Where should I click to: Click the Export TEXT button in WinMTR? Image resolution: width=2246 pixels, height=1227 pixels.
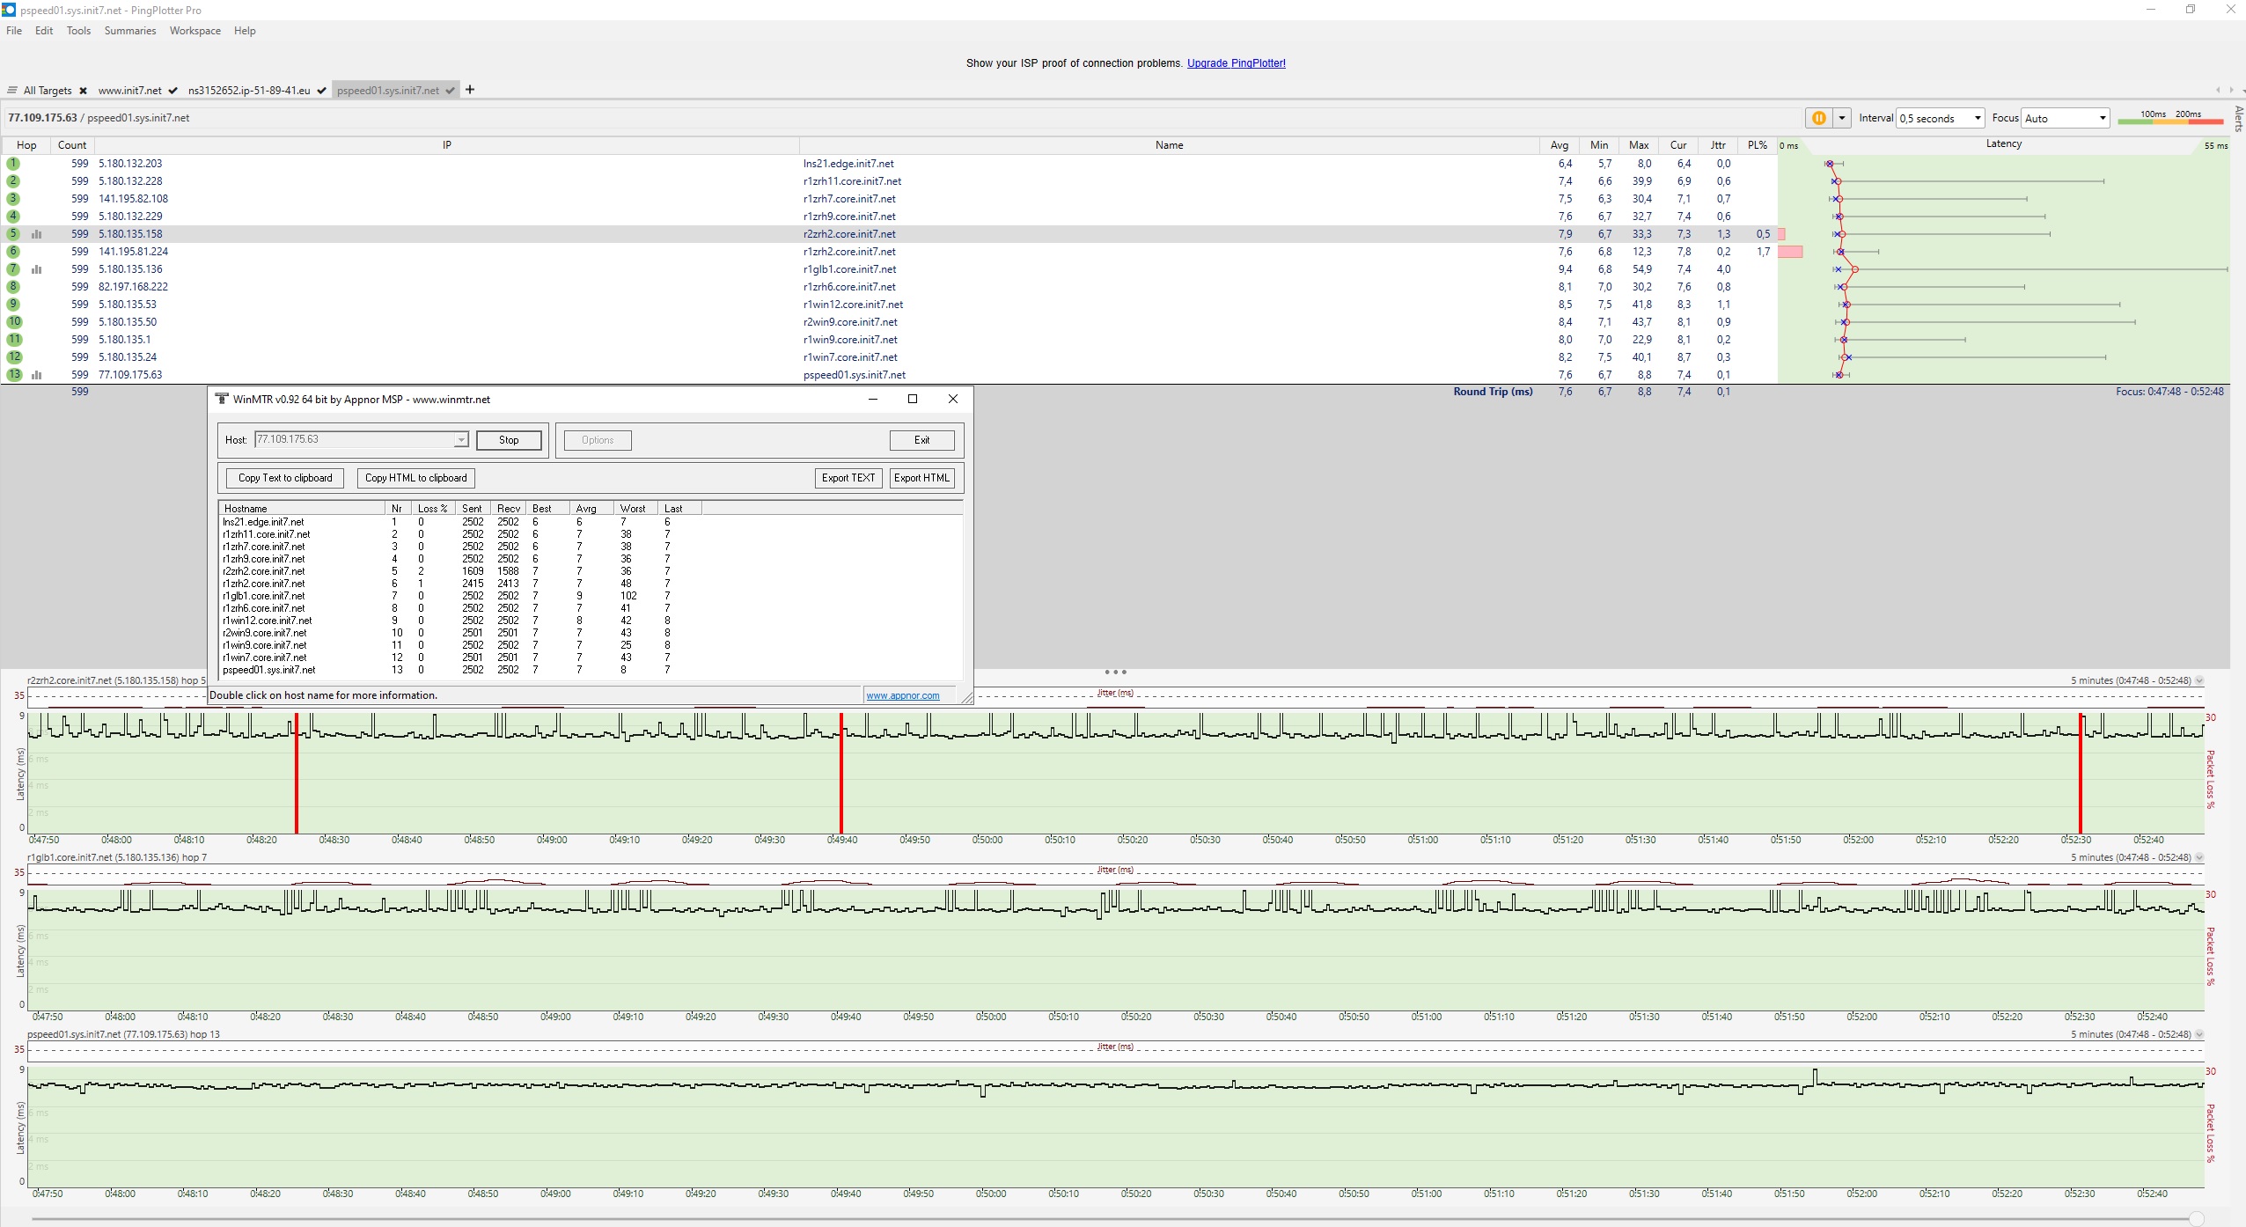pos(848,478)
